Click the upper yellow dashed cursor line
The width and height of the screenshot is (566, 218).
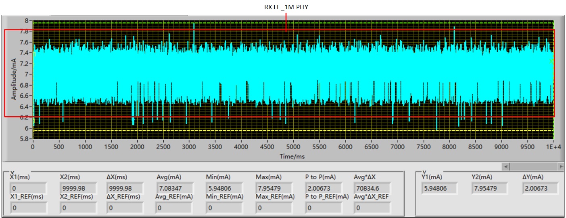pos(282,23)
